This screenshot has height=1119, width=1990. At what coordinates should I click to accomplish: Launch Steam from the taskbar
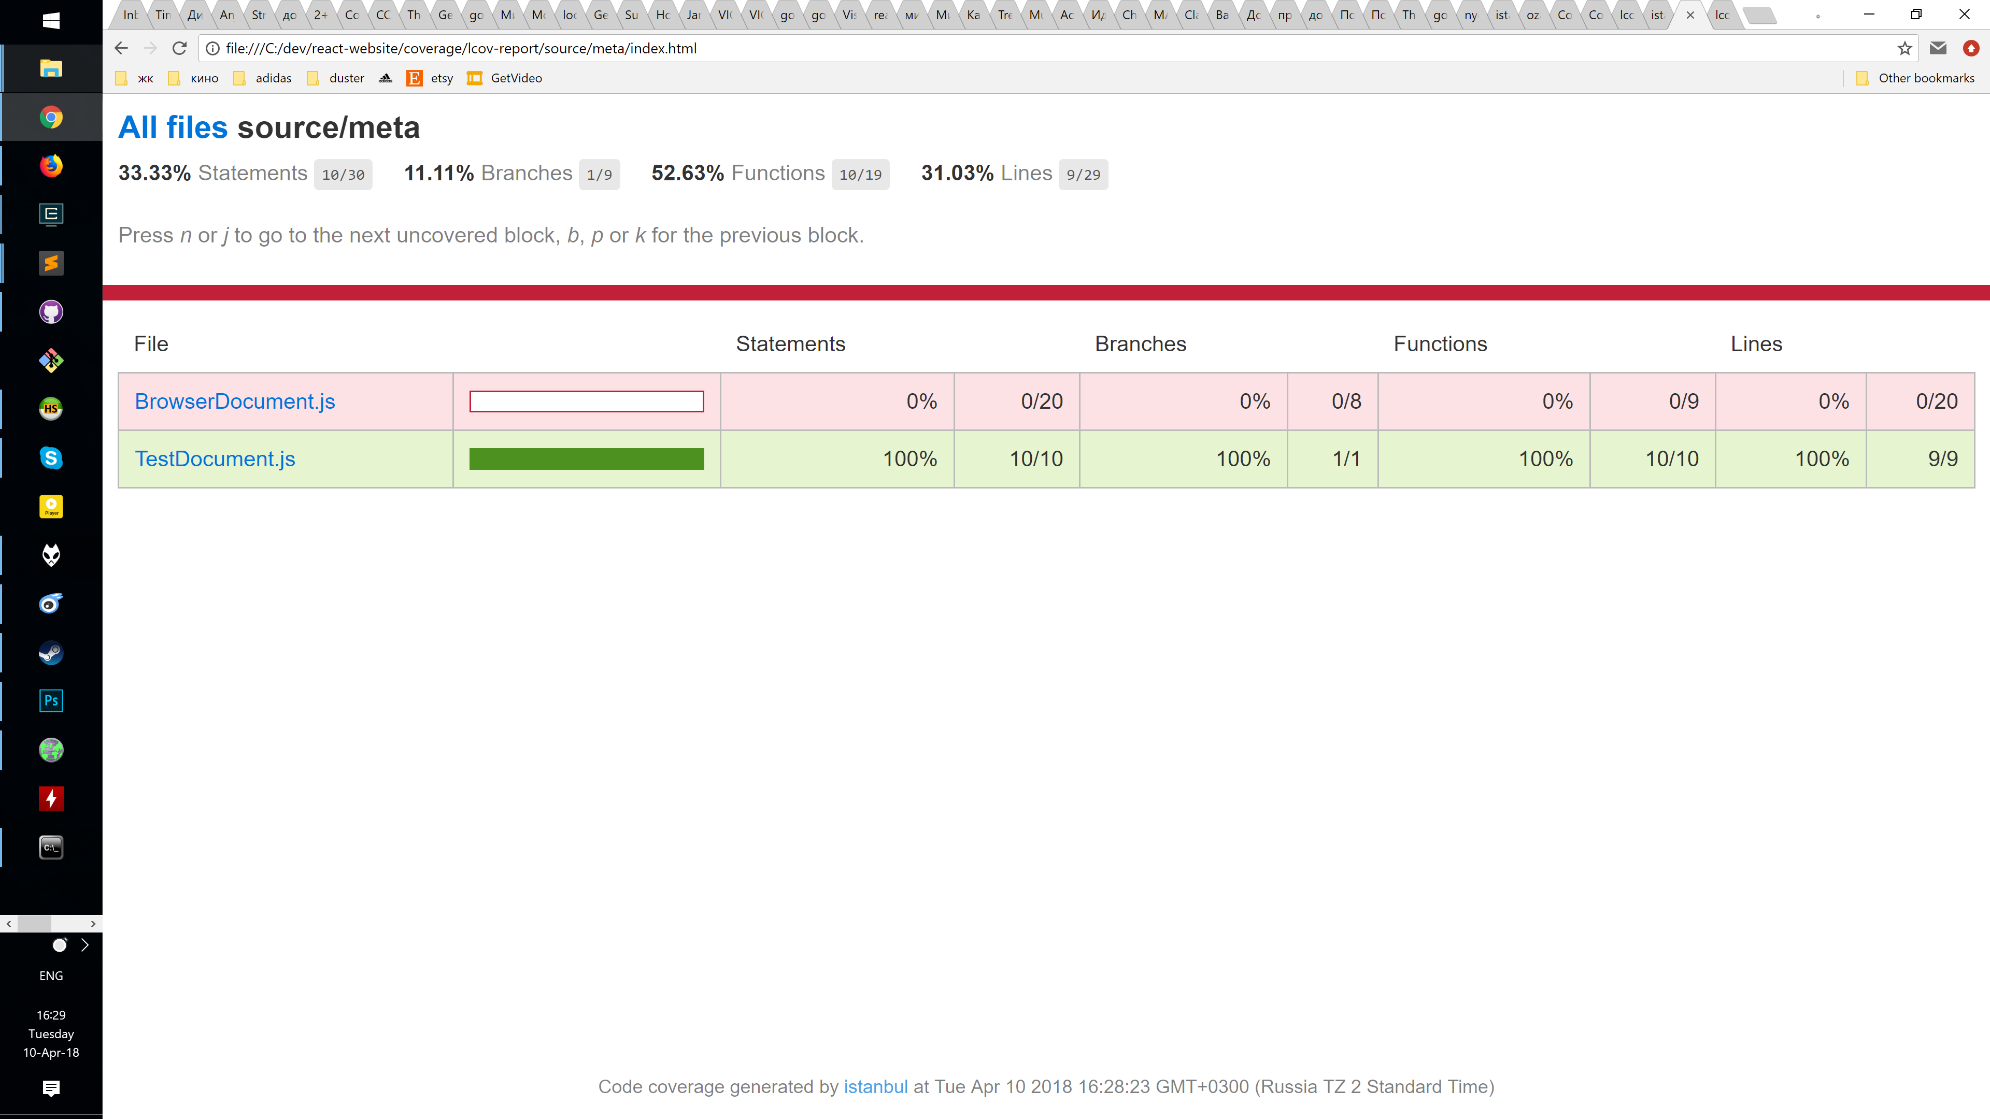[x=50, y=653]
